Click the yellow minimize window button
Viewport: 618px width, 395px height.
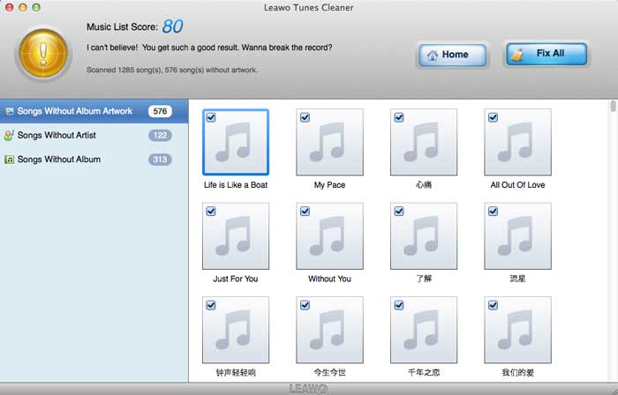pyautogui.click(x=23, y=7)
